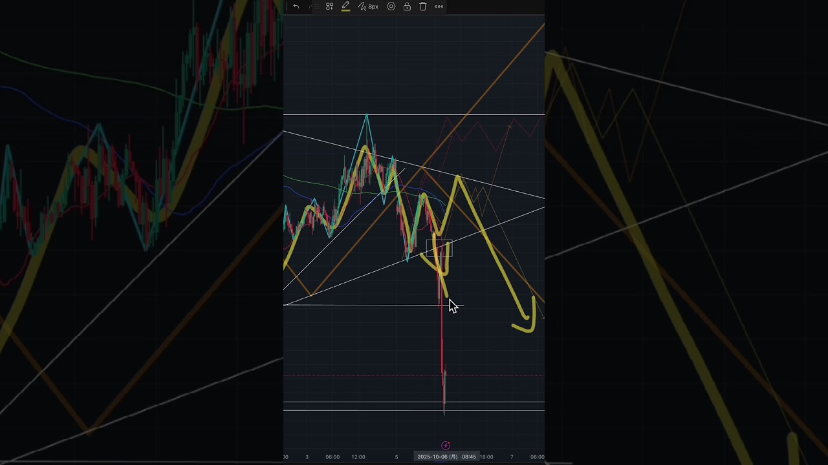
Task: Toggle the lock on the drawing
Action: 407,6
